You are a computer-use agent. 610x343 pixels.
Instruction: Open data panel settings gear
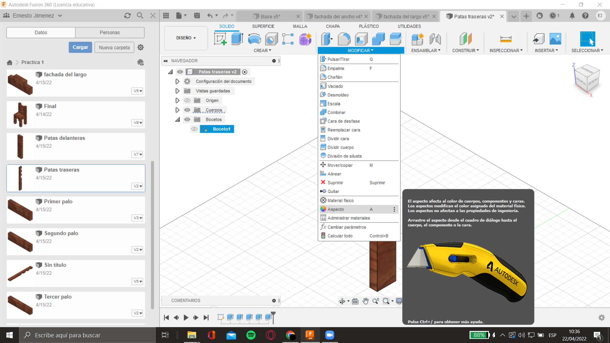tap(141, 47)
